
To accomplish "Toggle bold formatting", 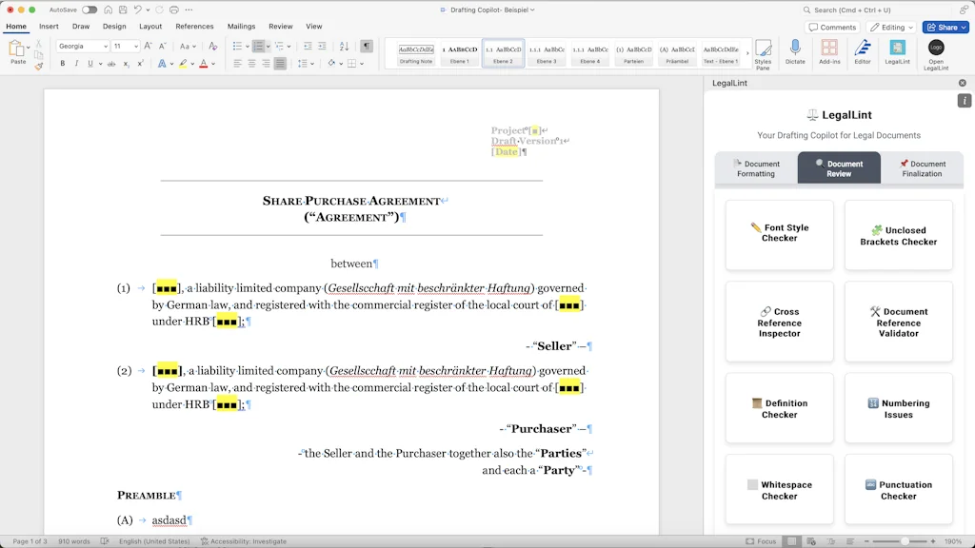I will (61, 63).
